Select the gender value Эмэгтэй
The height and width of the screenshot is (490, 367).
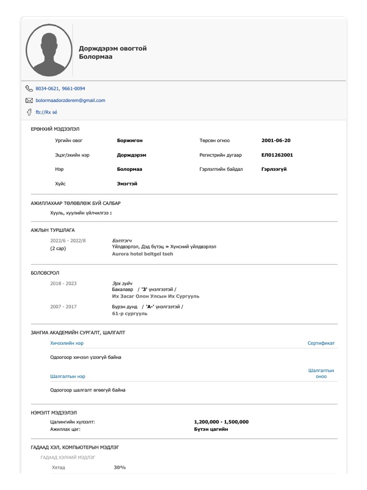point(127,184)
